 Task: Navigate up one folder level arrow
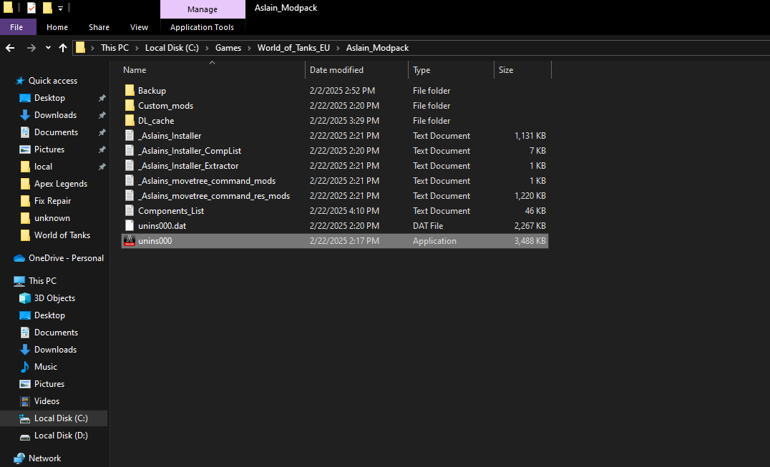point(63,48)
